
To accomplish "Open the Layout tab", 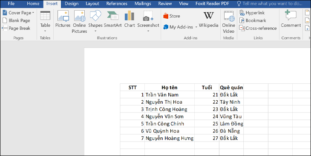I will [92, 3].
